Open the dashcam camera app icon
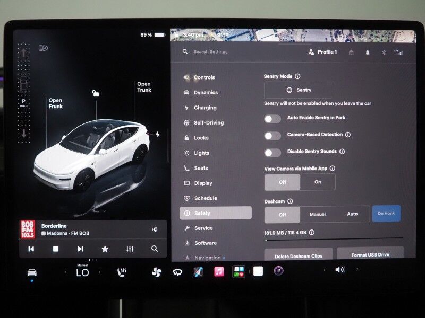Image resolution: width=425 pixels, height=318 pixels. coord(278,270)
